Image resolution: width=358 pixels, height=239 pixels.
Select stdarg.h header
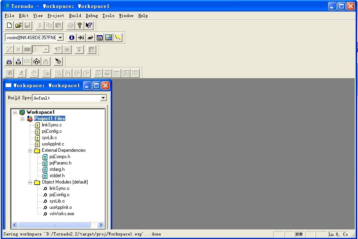(57, 169)
